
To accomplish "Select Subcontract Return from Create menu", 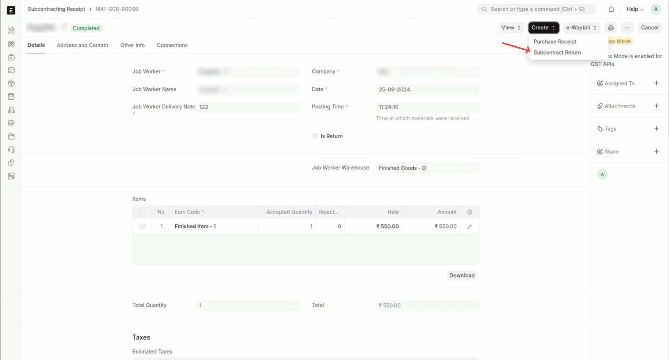I will tap(557, 53).
